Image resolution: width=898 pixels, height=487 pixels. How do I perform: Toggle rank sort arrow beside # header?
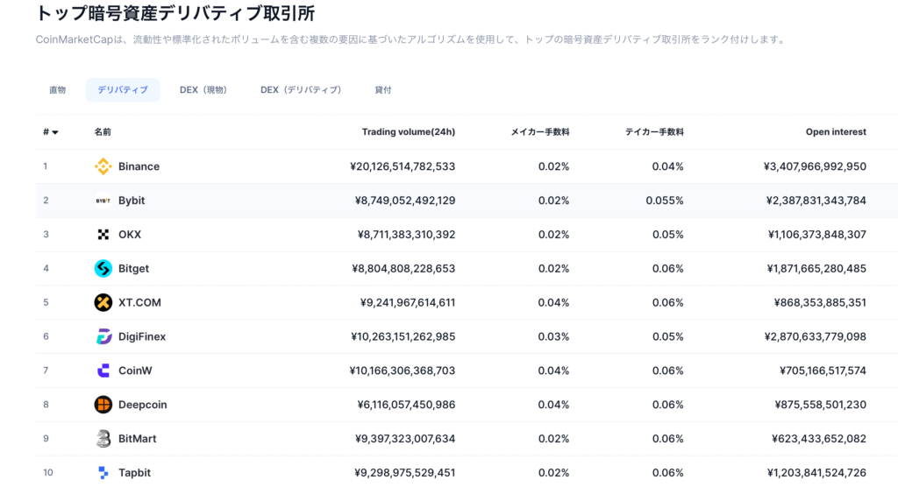pyautogui.click(x=55, y=132)
